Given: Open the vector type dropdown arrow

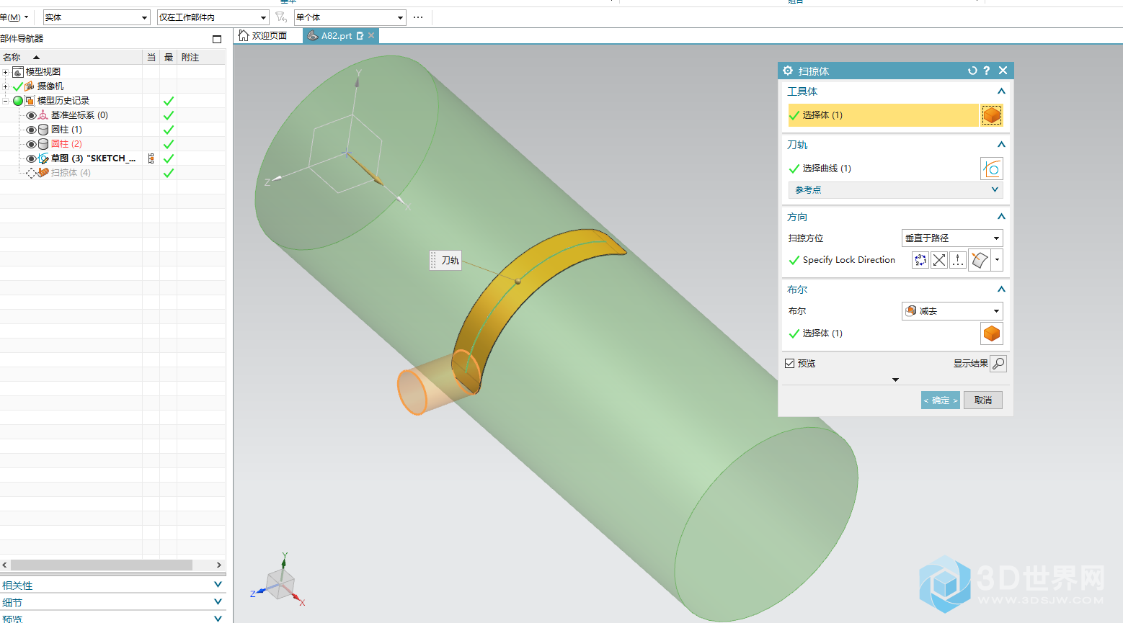Looking at the screenshot, I should point(997,260).
